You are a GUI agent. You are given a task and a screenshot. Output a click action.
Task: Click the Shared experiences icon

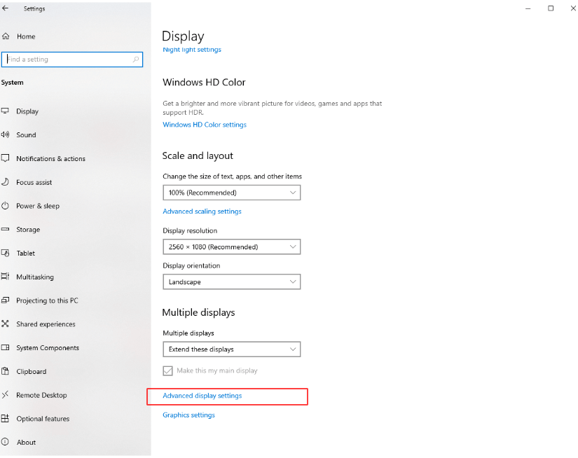tap(5, 324)
